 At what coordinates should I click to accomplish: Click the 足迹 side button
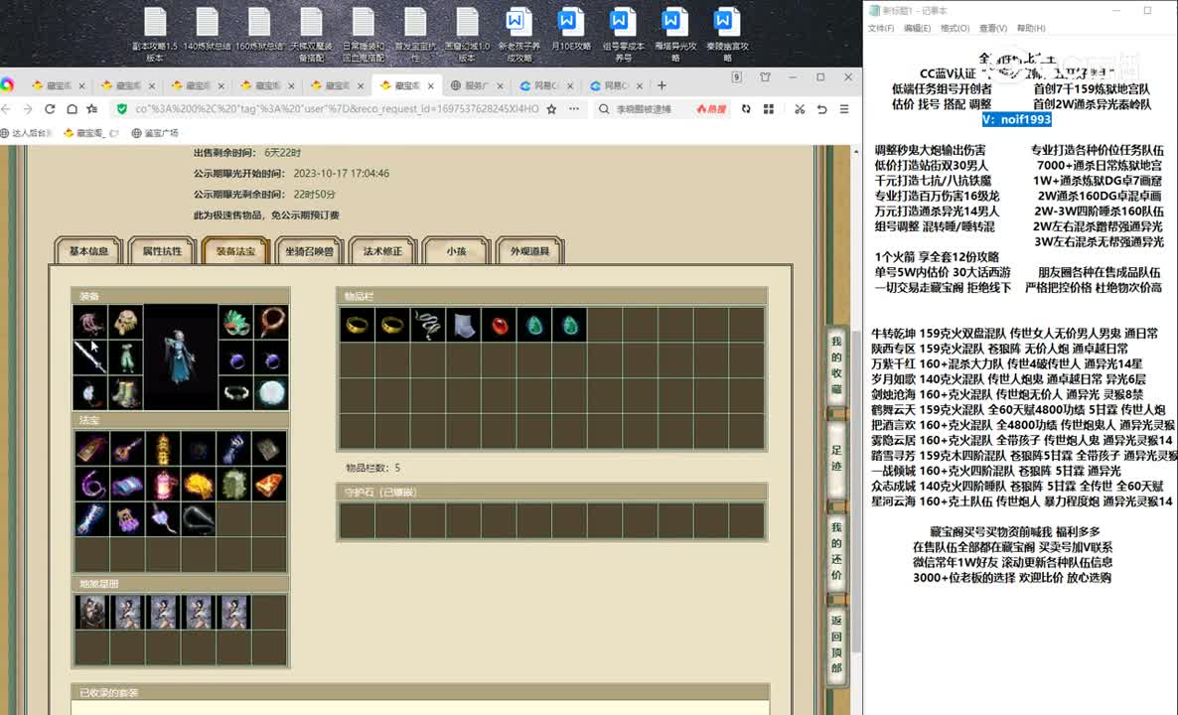point(836,458)
